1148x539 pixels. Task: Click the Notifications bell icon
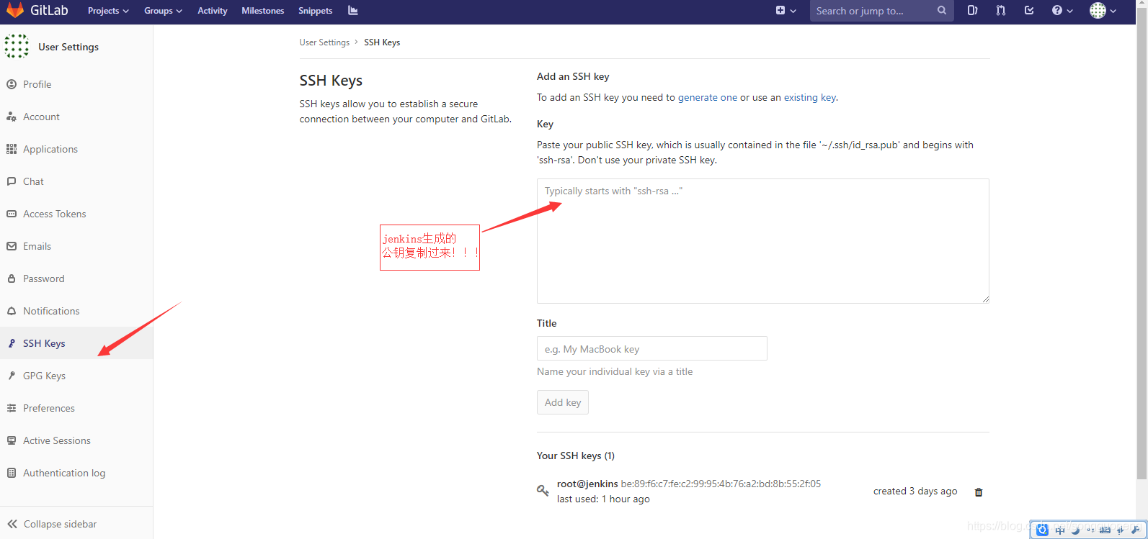point(12,311)
